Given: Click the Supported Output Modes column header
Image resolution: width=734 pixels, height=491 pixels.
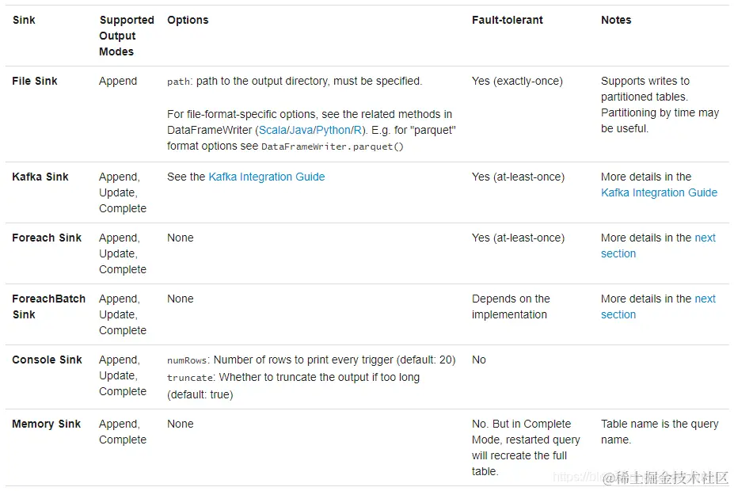Looking at the screenshot, I should pyautogui.click(x=126, y=36).
